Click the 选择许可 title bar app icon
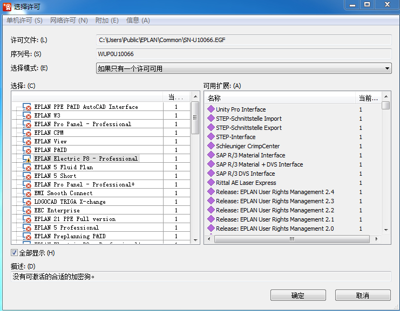 [x=7, y=7]
